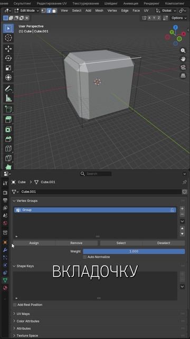Screen dimensions: 190x339
Task: Open the Object properties orange square tab
Action: pos(5,243)
